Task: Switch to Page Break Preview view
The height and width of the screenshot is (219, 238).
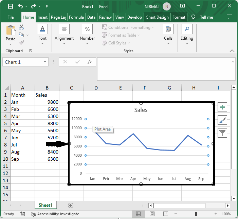Action: (166, 214)
